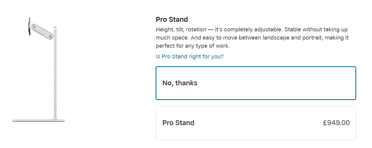Click the flat base of the stand image
Viewport: 372px width, 148px height.
39,120
